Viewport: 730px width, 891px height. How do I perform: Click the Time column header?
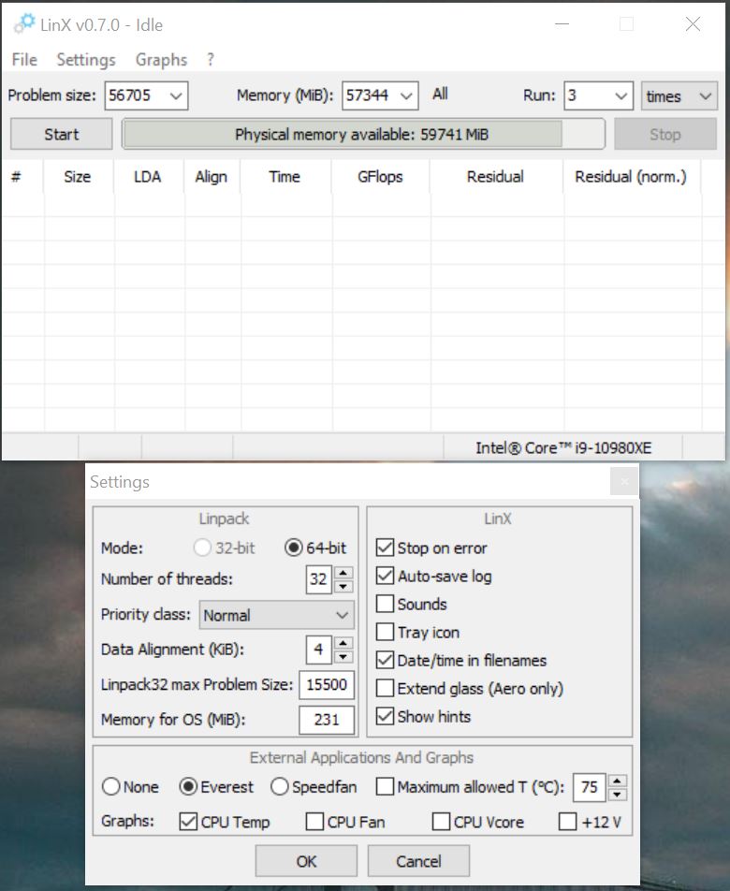coord(285,177)
